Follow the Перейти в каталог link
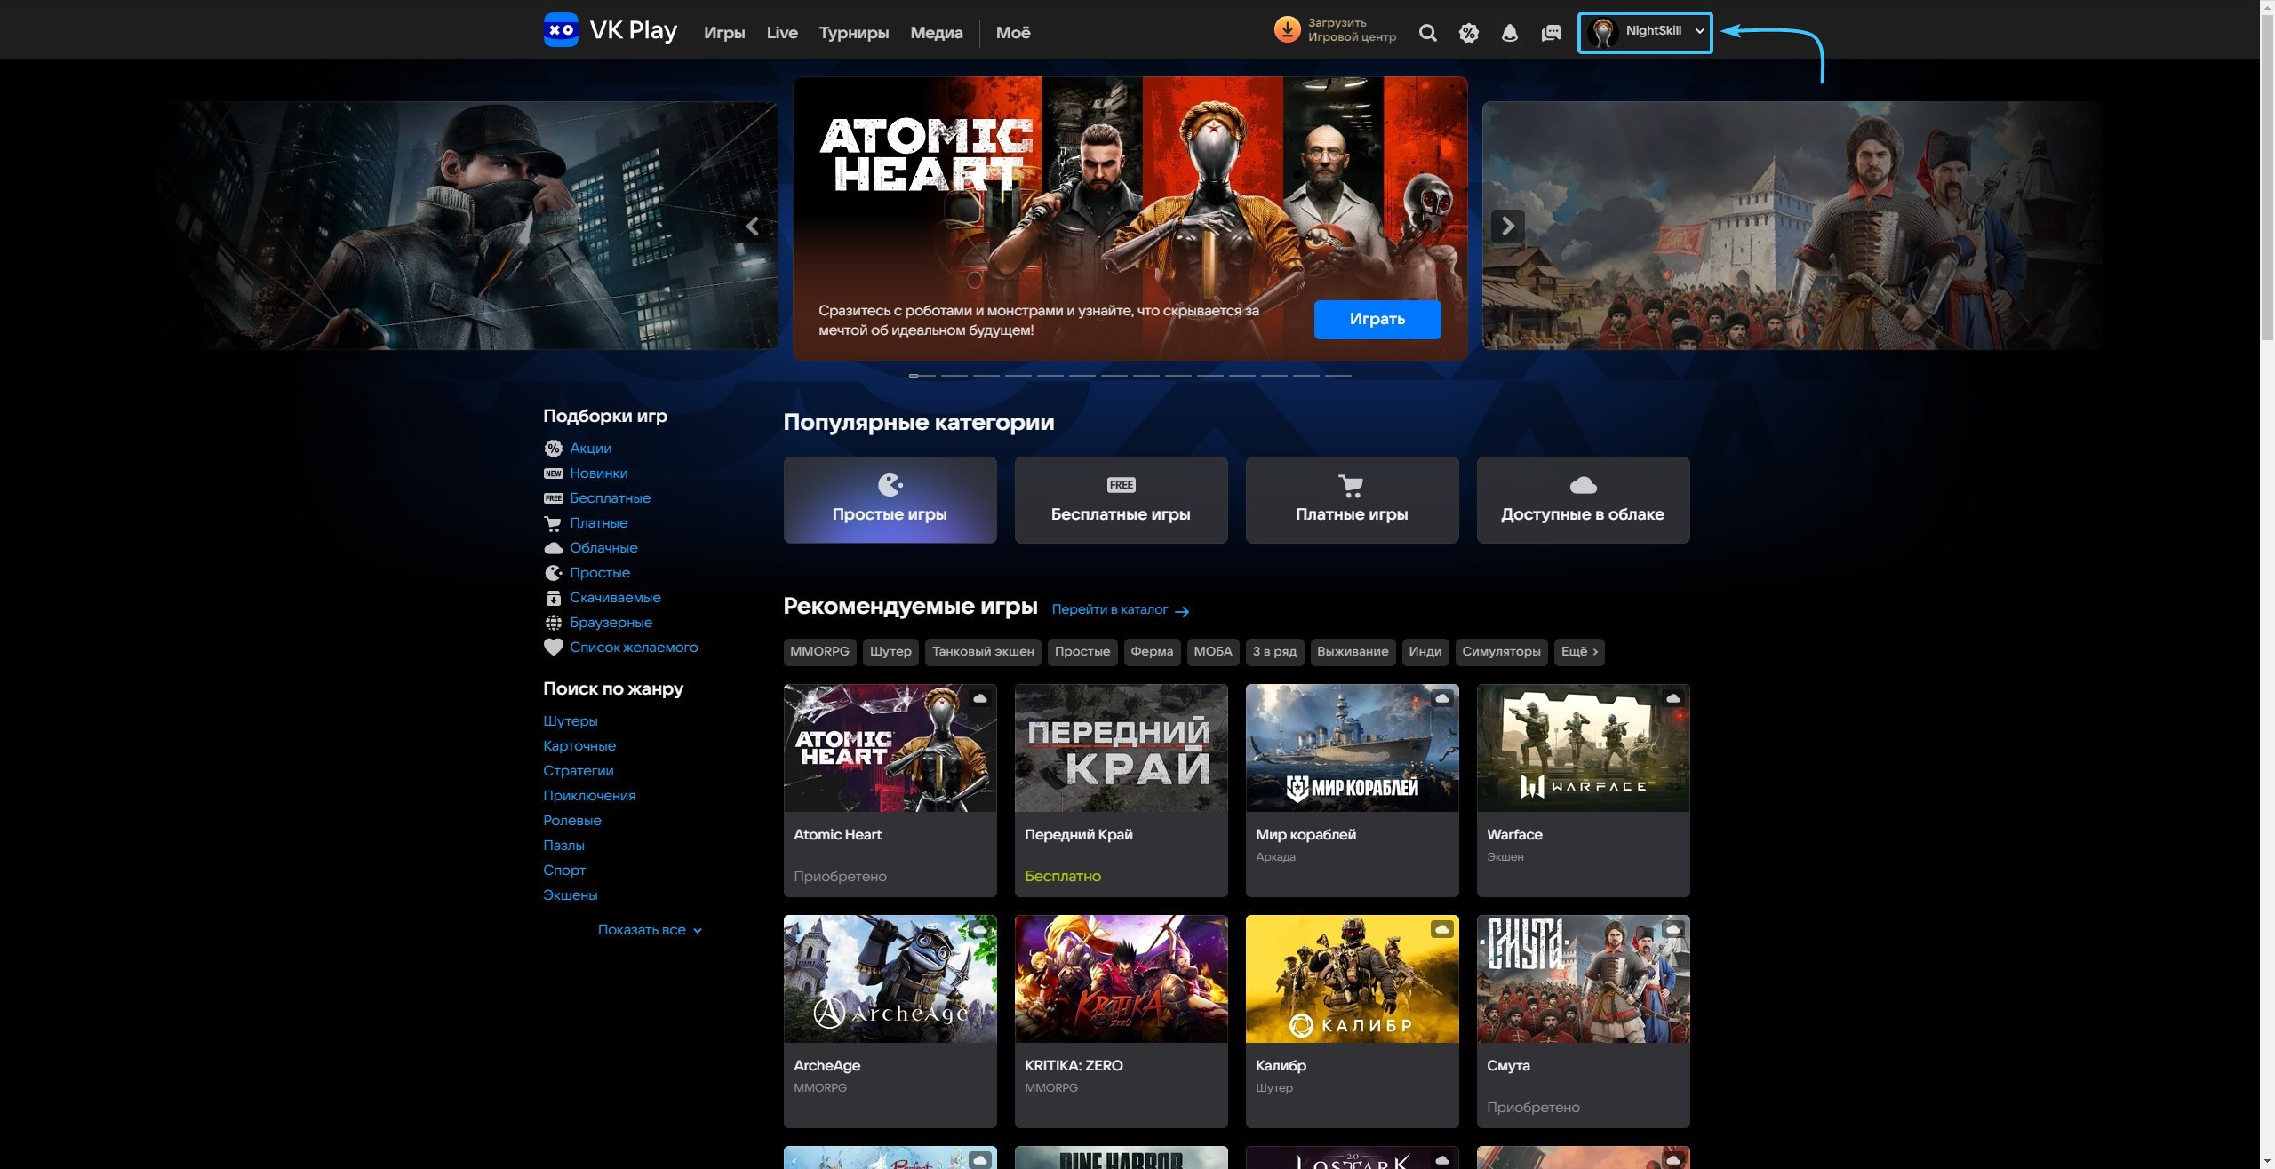The height and width of the screenshot is (1169, 2275). (x=1120, y=610)
